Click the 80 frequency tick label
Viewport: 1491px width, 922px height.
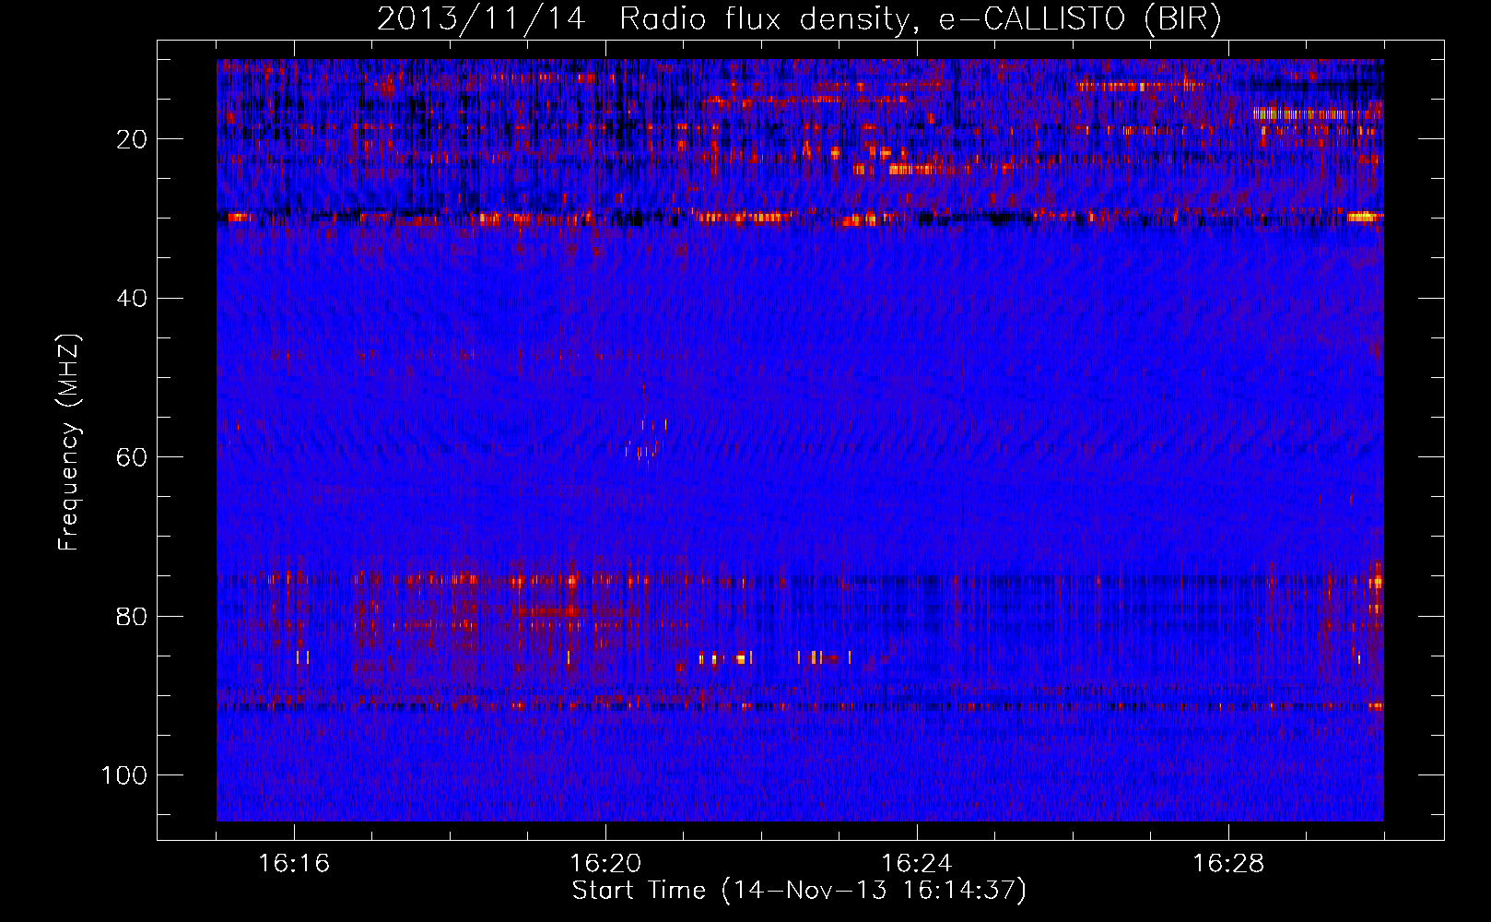click(132, 616)
